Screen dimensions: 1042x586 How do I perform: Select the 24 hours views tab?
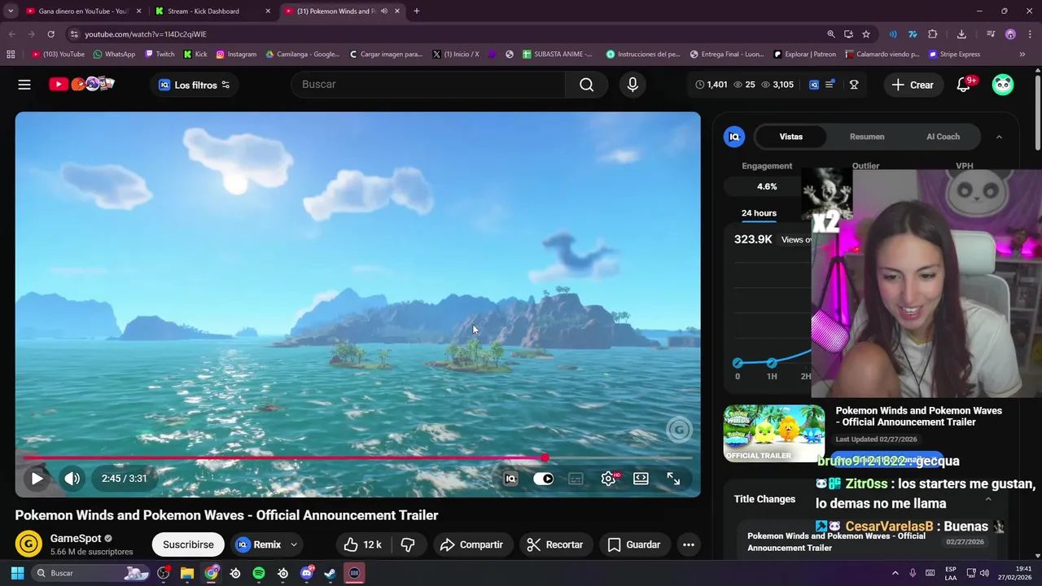click(759, 213)
